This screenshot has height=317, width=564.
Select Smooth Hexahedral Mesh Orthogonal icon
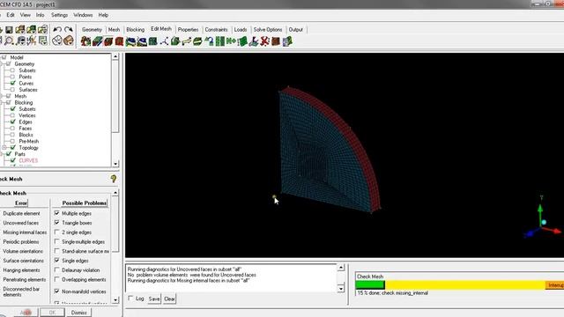pyautogui.click(x=142, y=41)
